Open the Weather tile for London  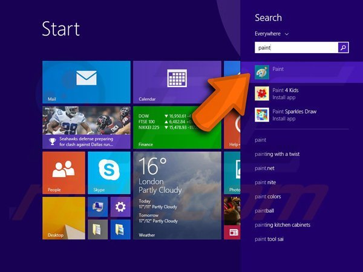coord(177,195)
